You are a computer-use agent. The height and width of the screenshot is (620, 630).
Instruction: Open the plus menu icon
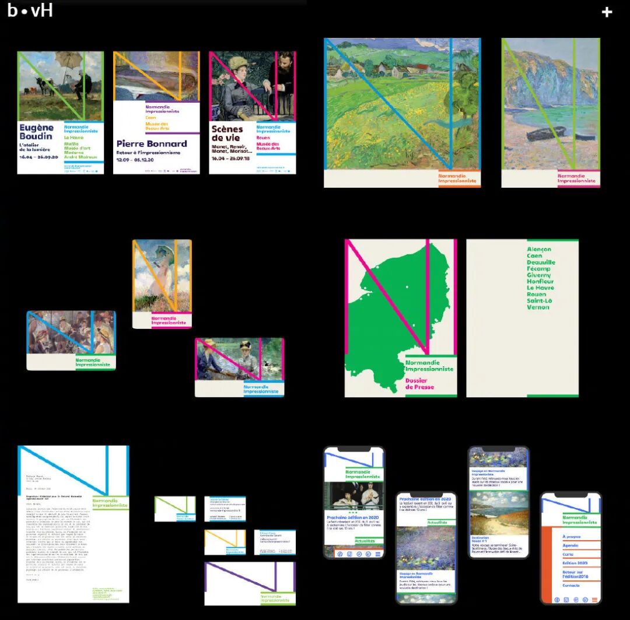pyautogui.click(x=607, y=12)
